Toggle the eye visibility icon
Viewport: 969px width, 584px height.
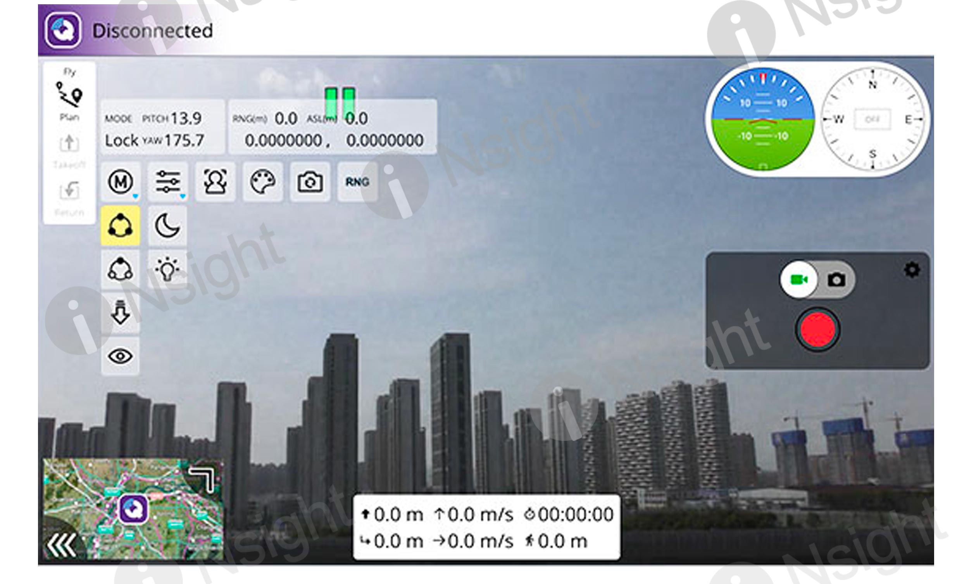pos(120,356)
